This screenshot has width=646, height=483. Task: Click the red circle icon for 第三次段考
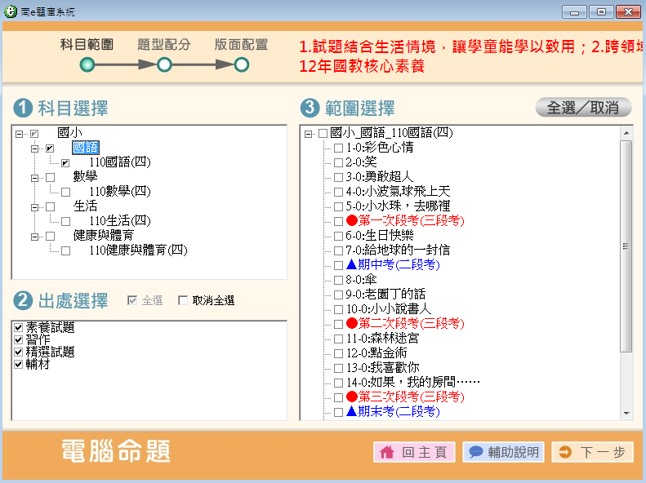click(x=351, y=397)
